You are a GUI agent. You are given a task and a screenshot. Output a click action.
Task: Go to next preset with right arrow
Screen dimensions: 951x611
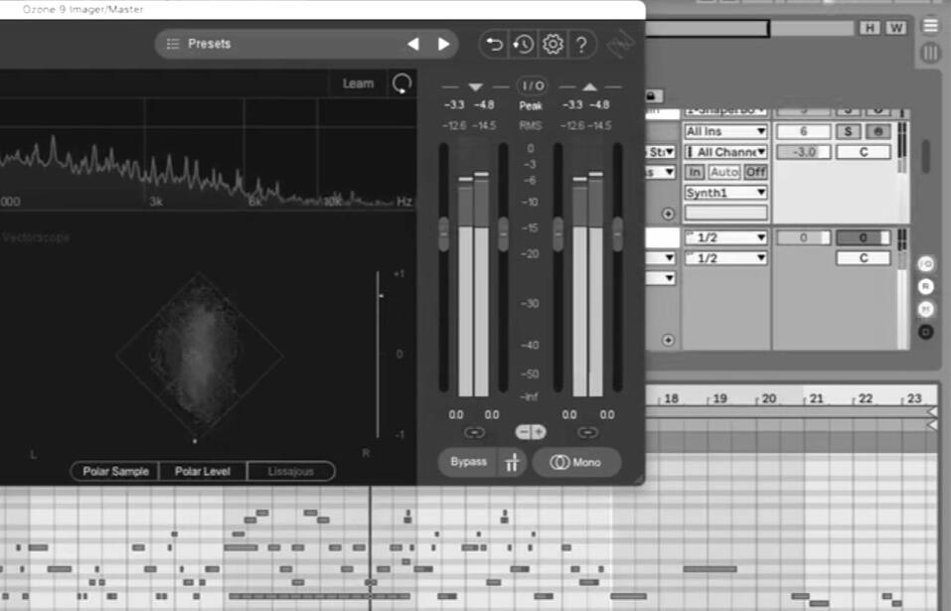(443, 44)
